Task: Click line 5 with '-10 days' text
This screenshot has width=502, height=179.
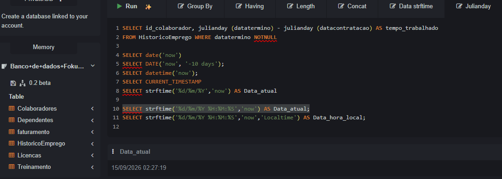Action: coord(173,64)
